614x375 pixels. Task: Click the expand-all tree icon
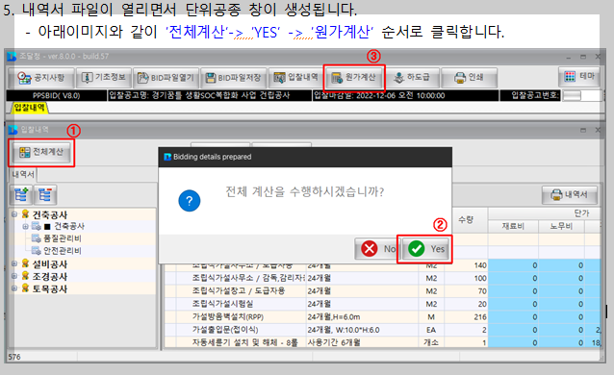(21, 194)
